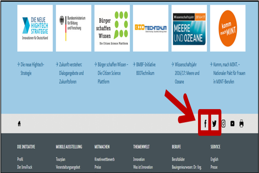Viewport: 259px width, 173px height.
Task: Go to Tourplan under Mobile Ausstellung
Action: [x=61, y=159]
